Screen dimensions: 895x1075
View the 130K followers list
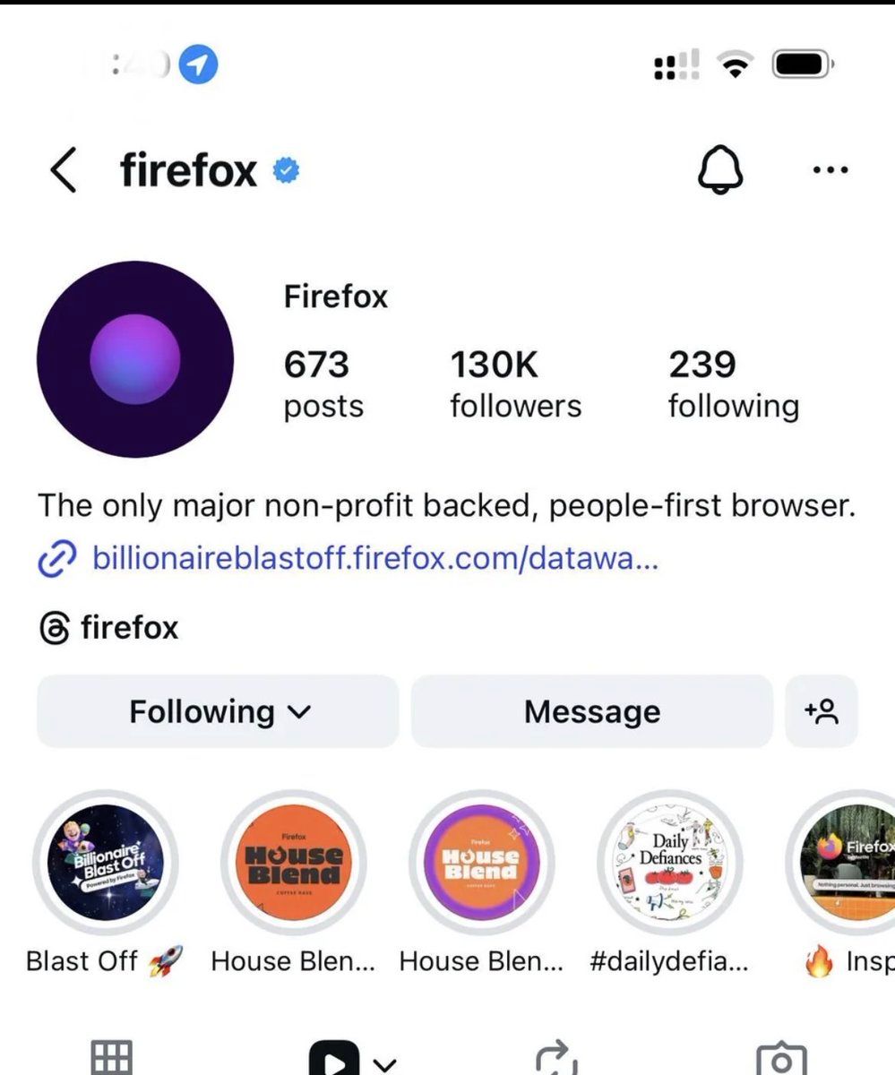515,383
